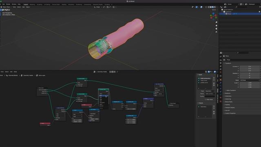This screenshot has height=147, width=261.
Task: Click the properties editor search field
Action: point(243,53)
